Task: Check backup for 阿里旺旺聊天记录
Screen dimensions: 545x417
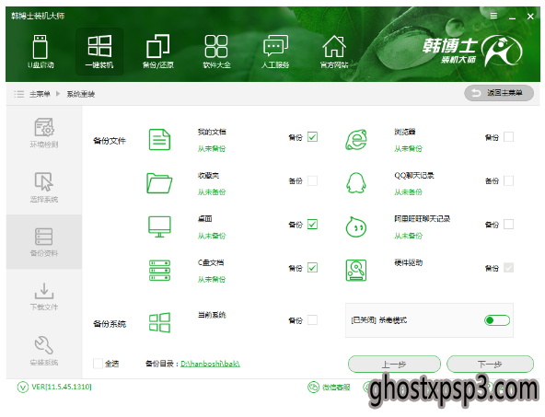Action: point(508,224)
